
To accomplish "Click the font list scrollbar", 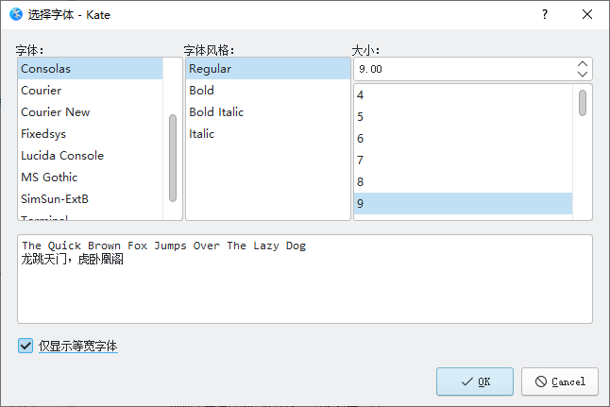I will point(172,156).
